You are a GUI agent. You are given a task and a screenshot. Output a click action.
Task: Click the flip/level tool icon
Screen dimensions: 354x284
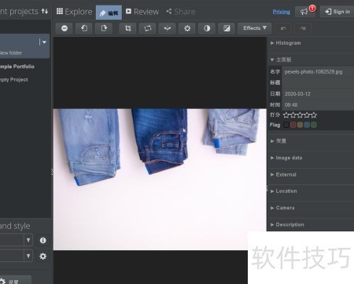168,28
